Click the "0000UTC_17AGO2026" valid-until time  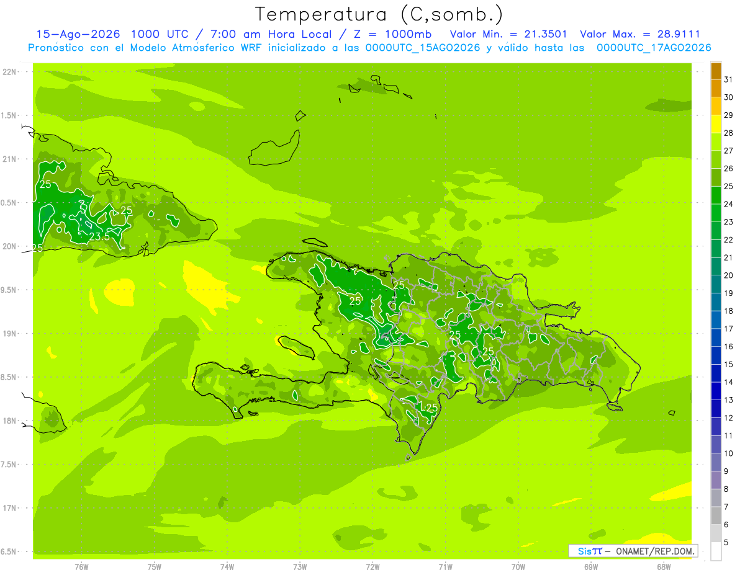654,48
